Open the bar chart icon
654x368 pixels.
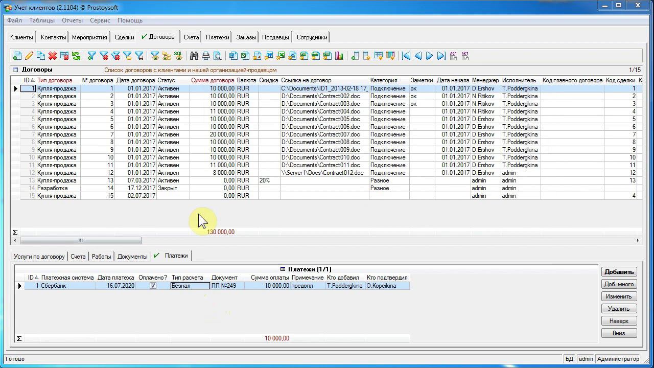click(339, 56)
